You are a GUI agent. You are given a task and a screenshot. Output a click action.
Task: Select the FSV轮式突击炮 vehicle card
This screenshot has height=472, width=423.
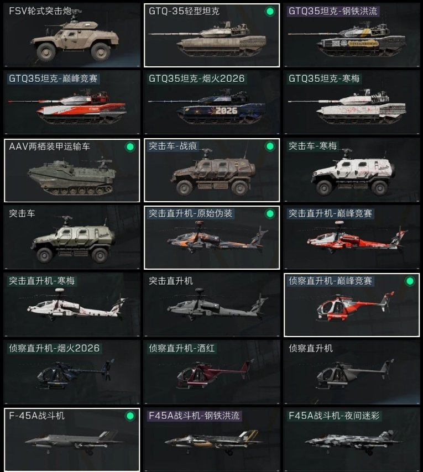click(72, 35)
